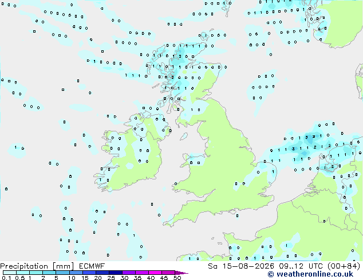
Task: Click the '40' legend scale label
Action: (x=151, y=278)
